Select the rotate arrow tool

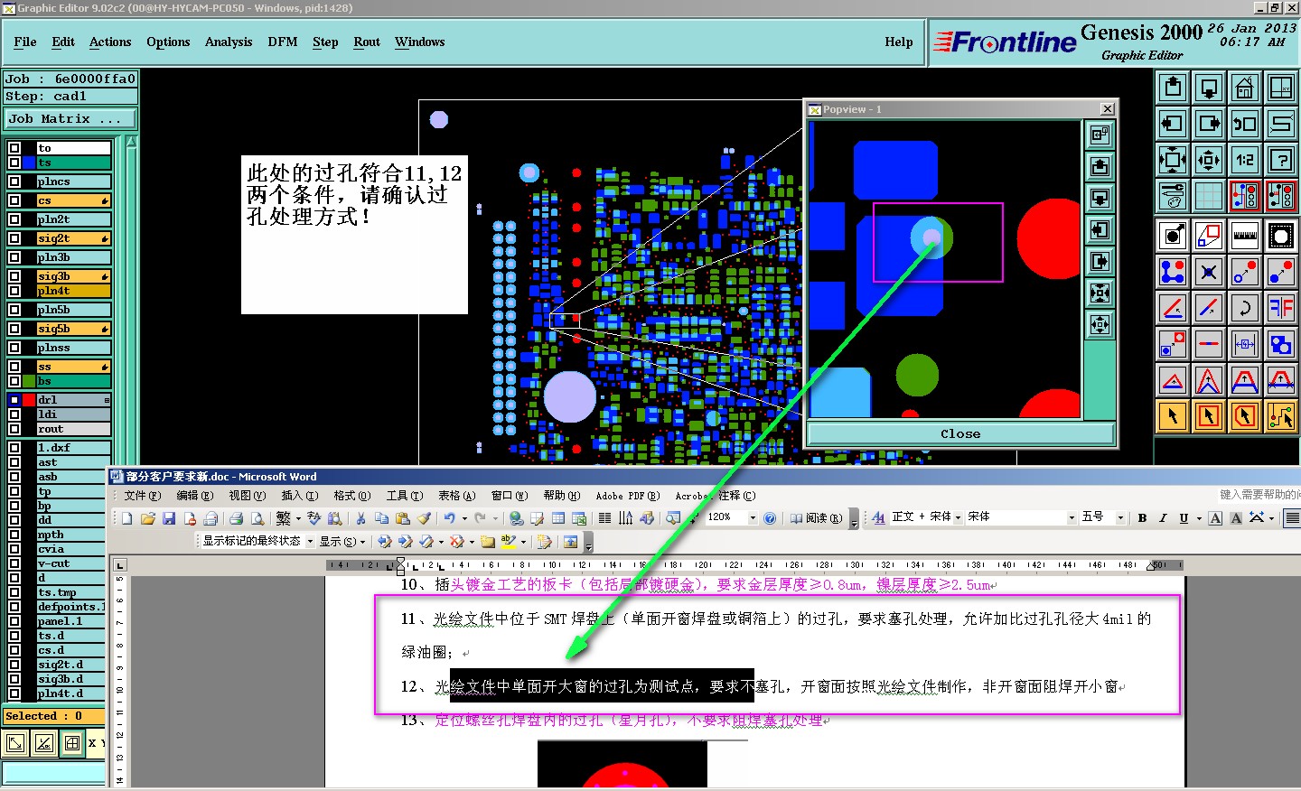pyautogui.click(x=1245, y=308)
